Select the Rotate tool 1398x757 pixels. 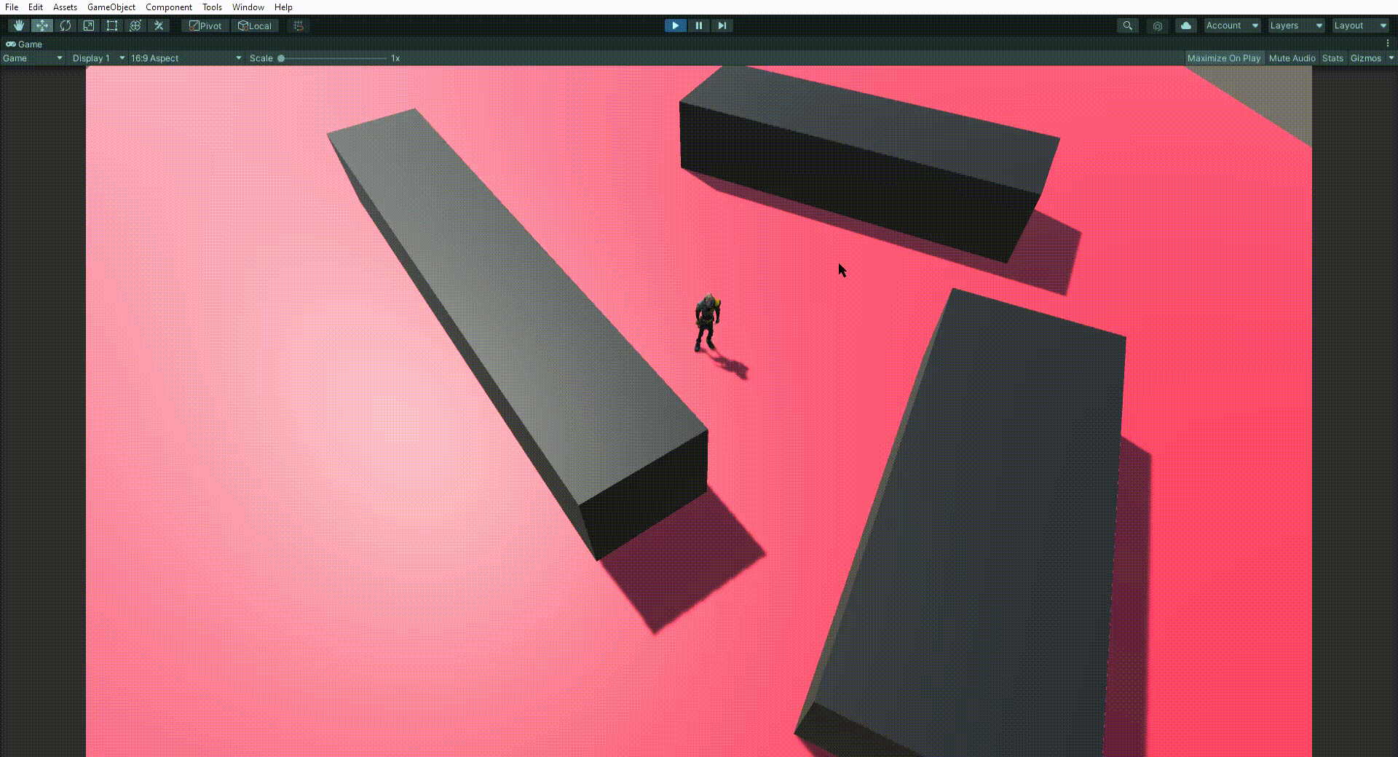[66, 25]
